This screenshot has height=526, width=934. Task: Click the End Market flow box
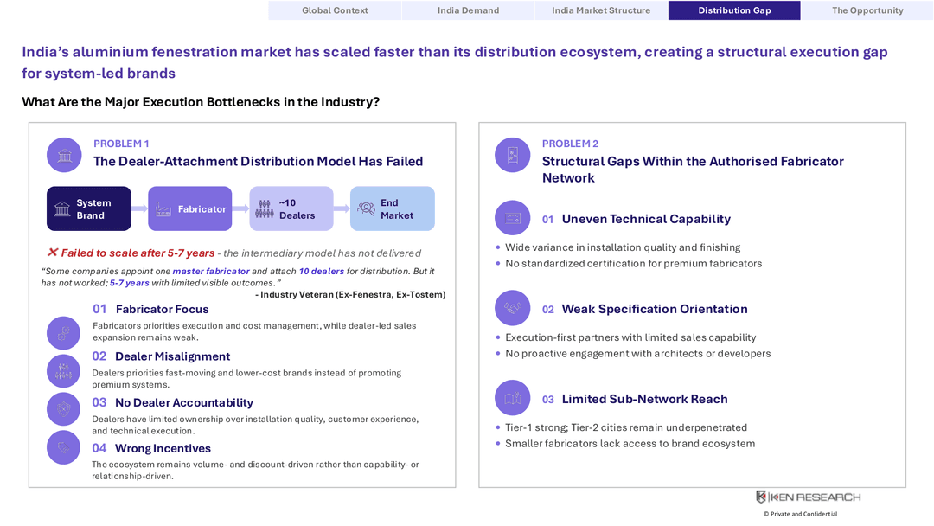coord(393,208)
